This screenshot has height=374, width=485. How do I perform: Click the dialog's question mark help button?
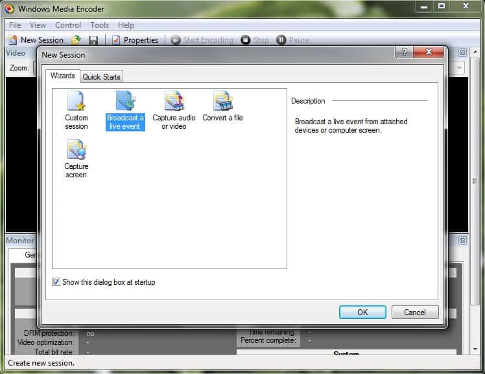point(404,52)
